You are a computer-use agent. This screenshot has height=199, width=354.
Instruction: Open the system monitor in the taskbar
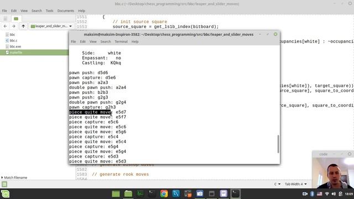[x=140, y=194]
